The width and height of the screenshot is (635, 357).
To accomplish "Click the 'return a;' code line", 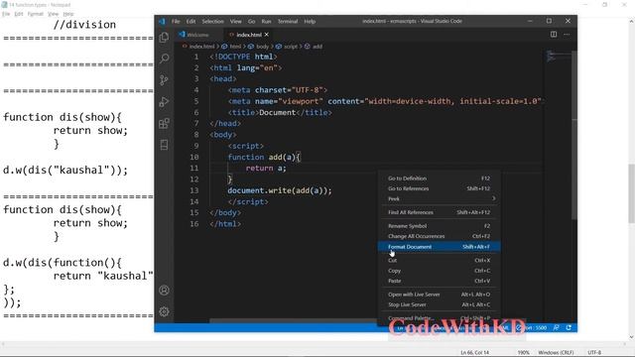I will point(266,168).
